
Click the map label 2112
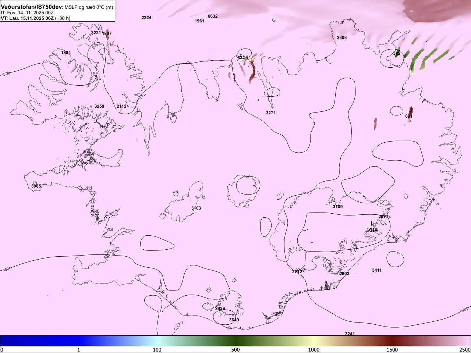pos(121,106)
